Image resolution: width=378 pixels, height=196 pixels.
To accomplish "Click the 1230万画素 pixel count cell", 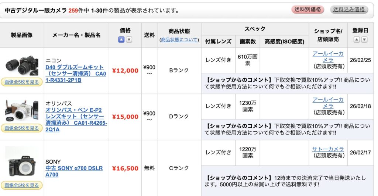I will click(x=248, y=106).
